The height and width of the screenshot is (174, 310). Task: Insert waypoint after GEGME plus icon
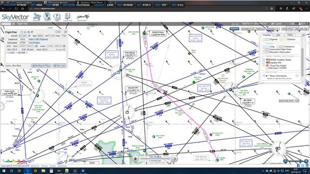[27, 53]
